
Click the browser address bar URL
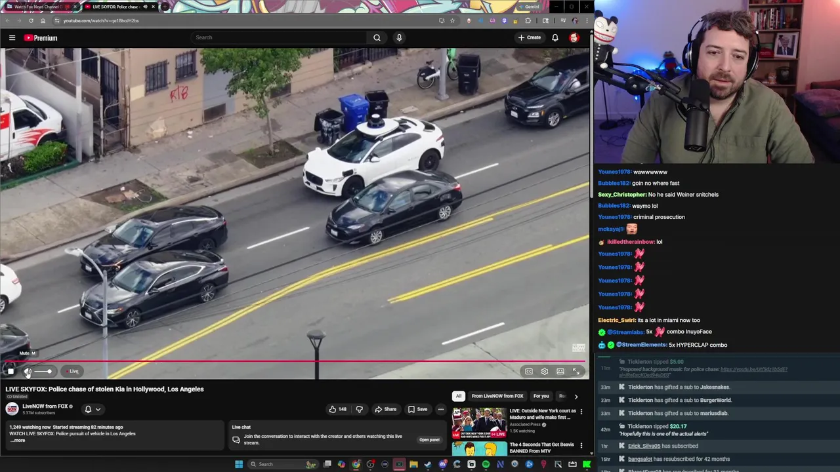click(x=101, y=20)
